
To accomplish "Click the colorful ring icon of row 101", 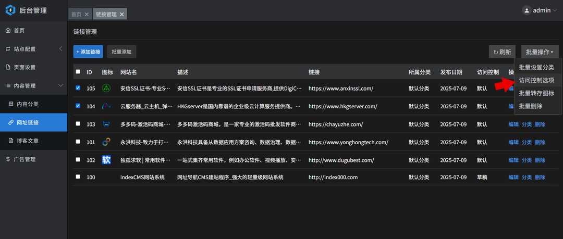I will [x=106, y=142].
